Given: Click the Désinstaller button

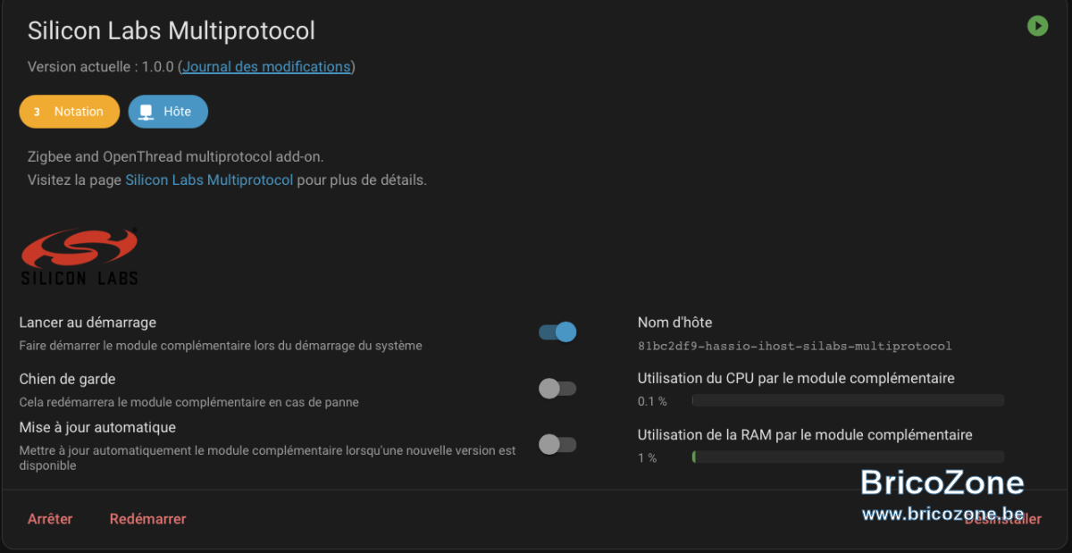Looking at the screenshot, I should (1002, 519).
